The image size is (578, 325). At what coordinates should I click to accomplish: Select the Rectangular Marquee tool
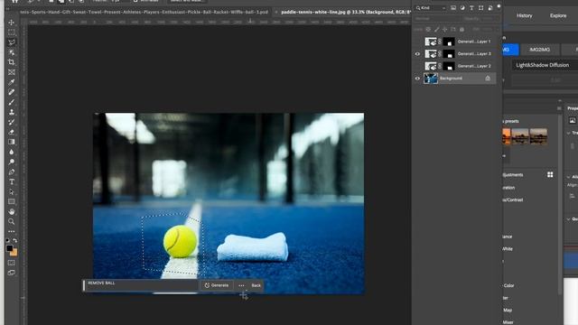(12, 32)
